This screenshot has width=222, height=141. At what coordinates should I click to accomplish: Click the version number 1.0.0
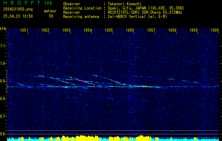pos(48,3)
